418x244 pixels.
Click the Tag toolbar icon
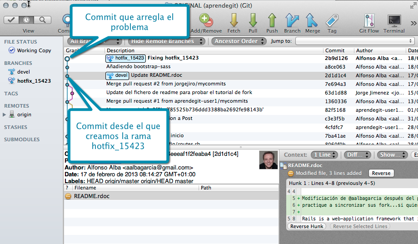tap(332, 21)
